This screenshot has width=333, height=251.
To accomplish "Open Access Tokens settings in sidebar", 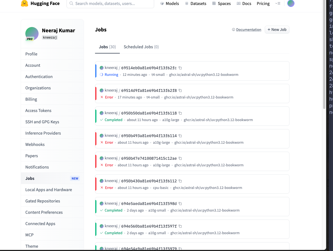I will pos(38,111).
